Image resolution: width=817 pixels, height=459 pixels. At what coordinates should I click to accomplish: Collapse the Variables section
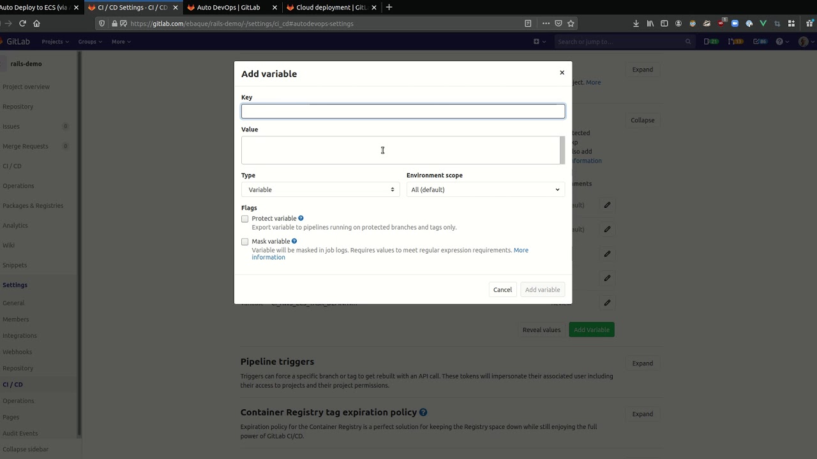coord(642,120)
